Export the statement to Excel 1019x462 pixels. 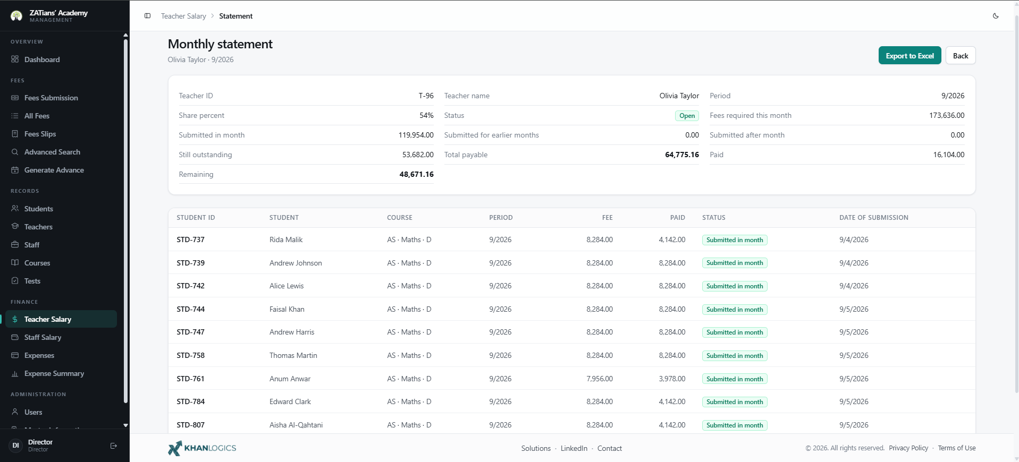click(909, 56)
